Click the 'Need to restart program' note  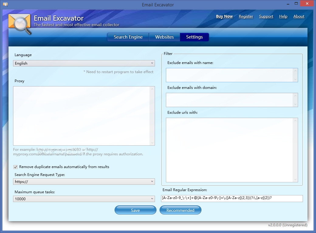click(x=118, y=72)
